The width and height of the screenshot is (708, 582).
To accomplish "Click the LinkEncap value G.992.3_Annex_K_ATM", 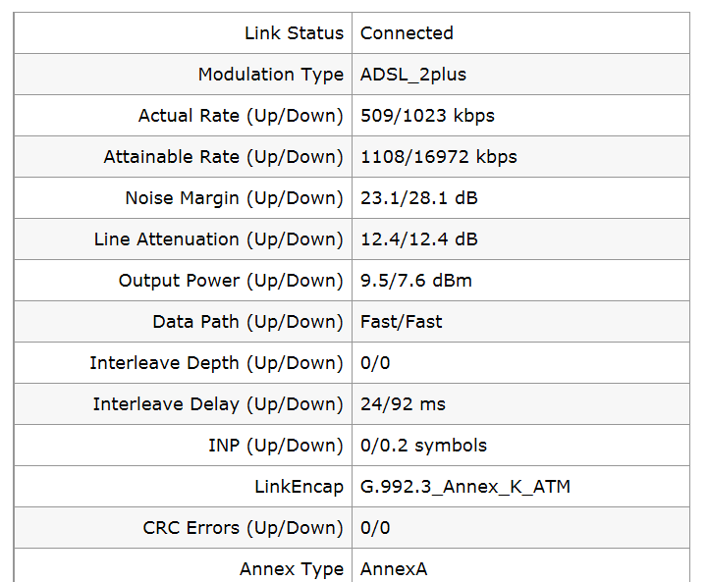I will [x=465, y=487].
